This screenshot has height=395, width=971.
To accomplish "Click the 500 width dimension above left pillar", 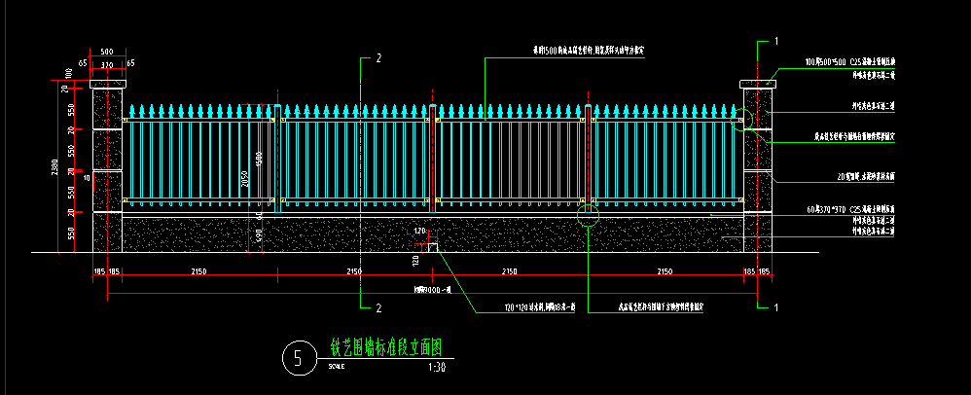I will (107, 52).
